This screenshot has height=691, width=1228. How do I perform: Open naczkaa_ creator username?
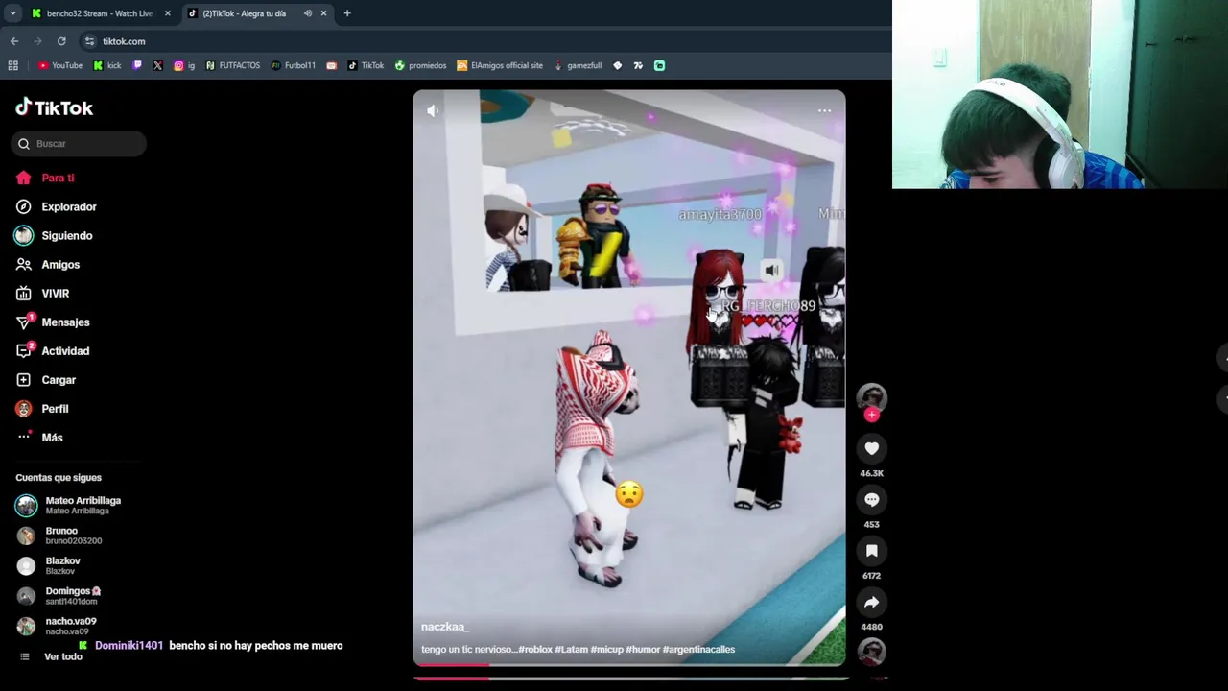[444, 627]
